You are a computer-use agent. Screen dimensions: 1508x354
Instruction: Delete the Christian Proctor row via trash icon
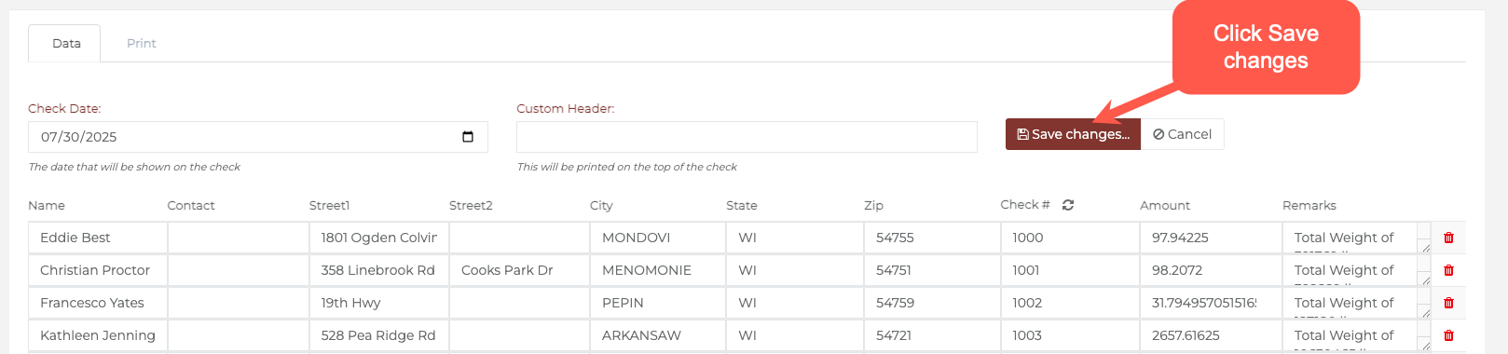[1448, 270]
